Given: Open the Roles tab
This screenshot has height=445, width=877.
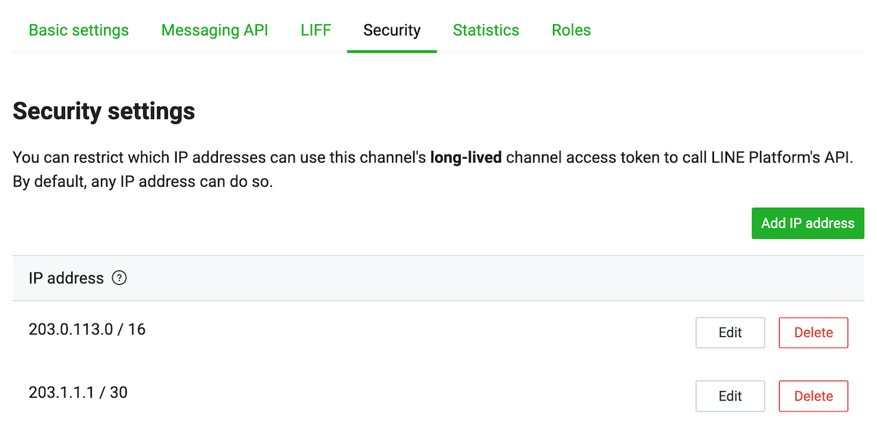Looking at the screenshot, I should [571, 30].
